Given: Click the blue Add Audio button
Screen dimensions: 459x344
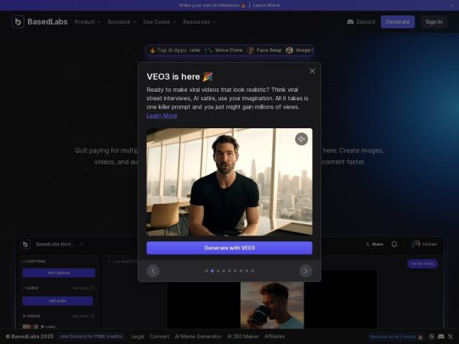Looking at the screenshot, I should tap(58, 301).
